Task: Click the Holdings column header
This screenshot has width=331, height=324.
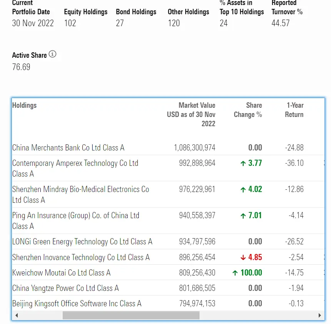Action: tap(24, 105)
